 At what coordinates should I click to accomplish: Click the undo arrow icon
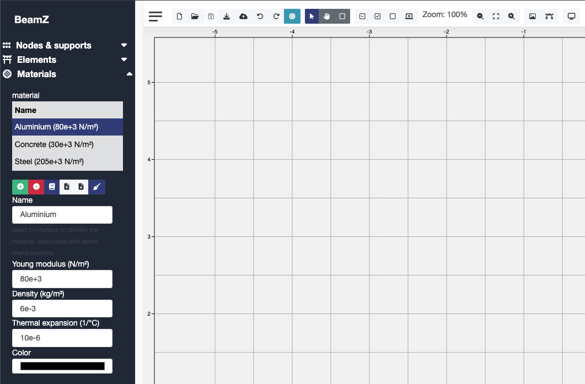coord(260,17)
